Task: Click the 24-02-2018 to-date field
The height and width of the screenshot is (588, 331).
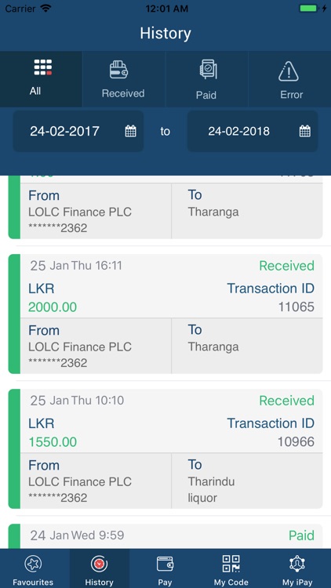Action: [253, 131]
